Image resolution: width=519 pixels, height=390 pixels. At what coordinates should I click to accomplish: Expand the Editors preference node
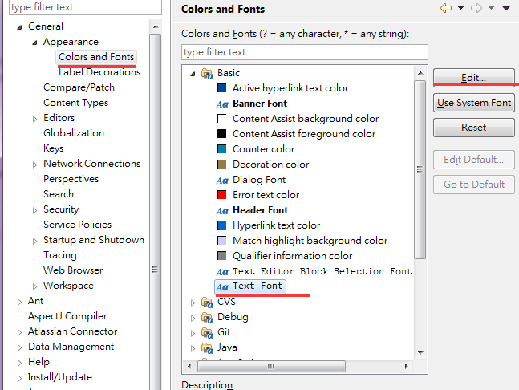[x=34, y=118]
